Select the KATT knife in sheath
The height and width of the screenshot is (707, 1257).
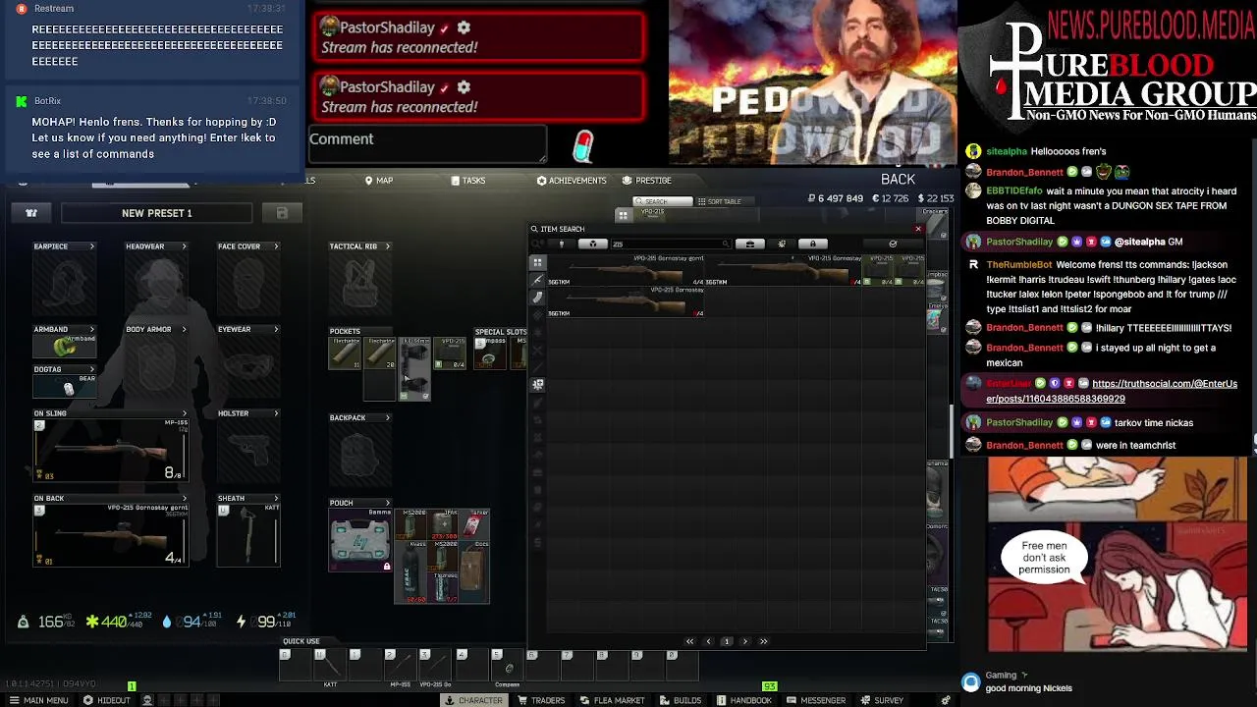pyautogui.click(x=248, y=535)
